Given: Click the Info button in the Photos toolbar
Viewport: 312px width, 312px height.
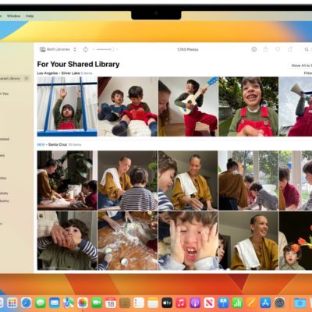Looking at the screenshot, I should pyautogui.click(x=254, y=49).
